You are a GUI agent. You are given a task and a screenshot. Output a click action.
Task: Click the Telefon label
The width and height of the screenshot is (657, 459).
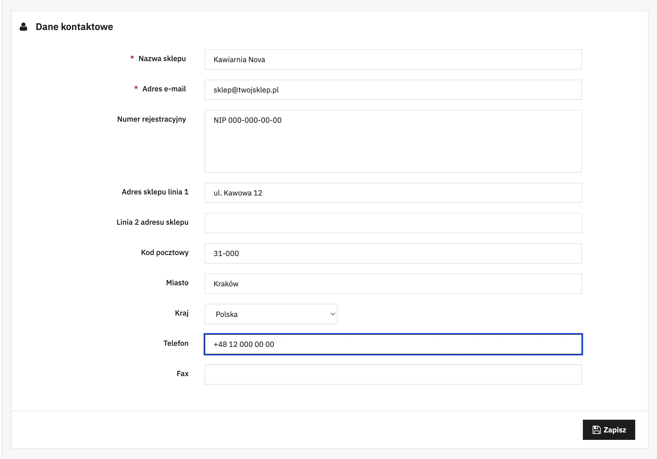(x=176, y=343)
